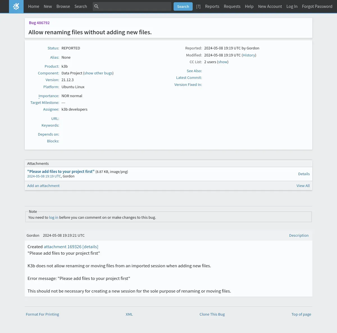Viewport: 337px width, 333px height.
Task: Click the Version Fixed In label
Action: coord(188,85)
